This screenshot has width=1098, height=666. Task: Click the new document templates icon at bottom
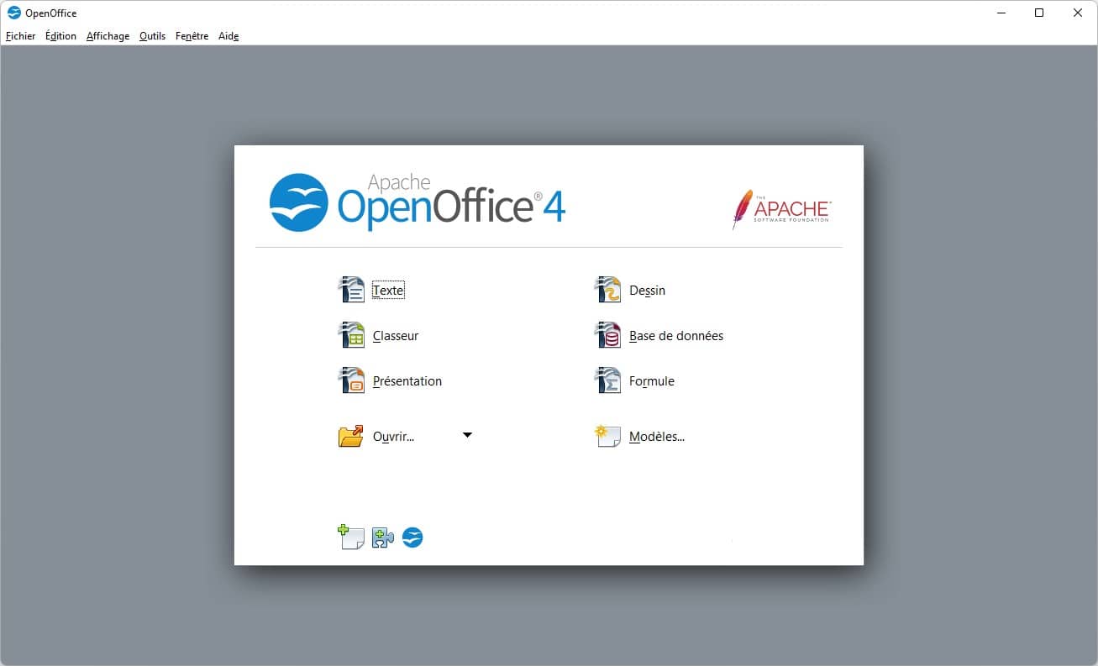pos(350,537)
